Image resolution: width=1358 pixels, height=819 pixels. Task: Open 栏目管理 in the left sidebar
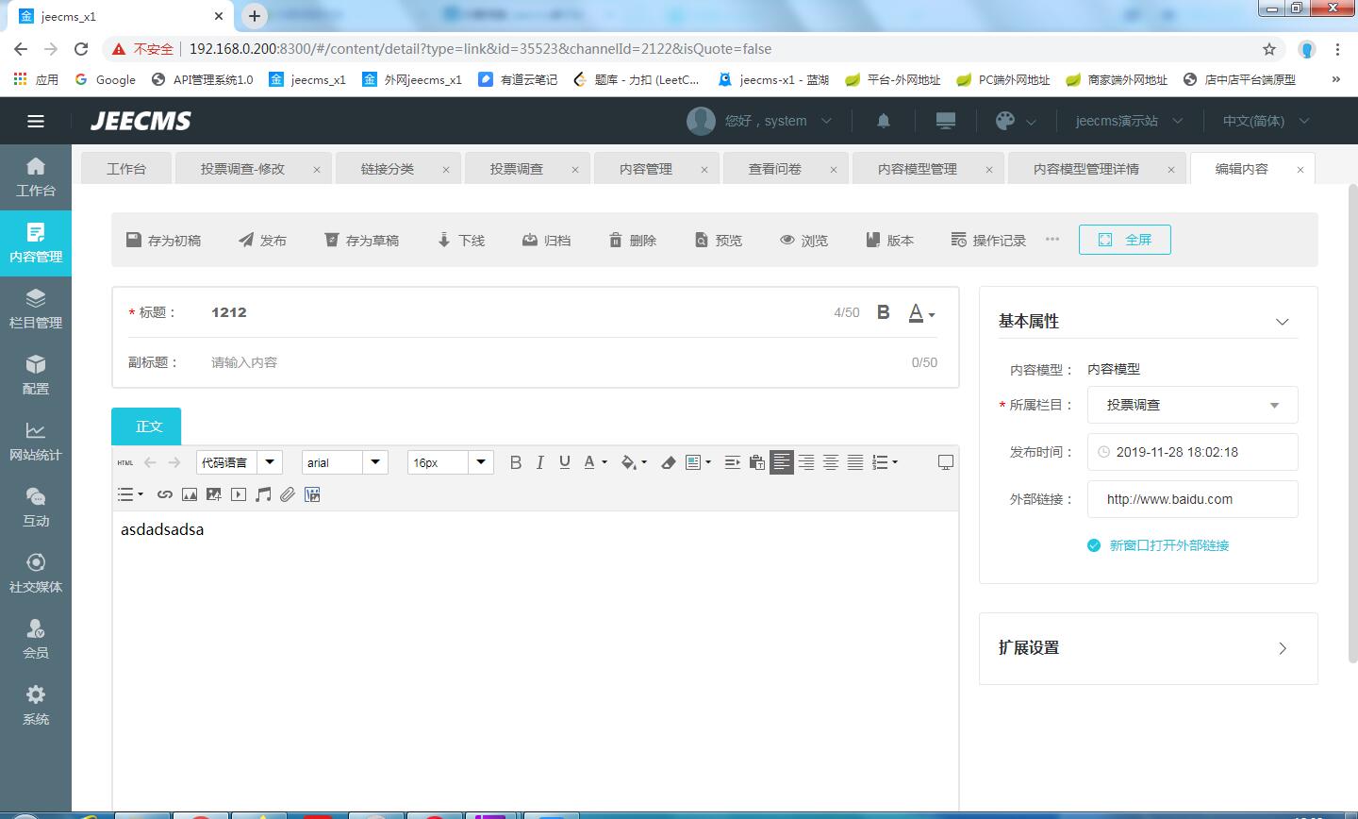tap(36, 308)
